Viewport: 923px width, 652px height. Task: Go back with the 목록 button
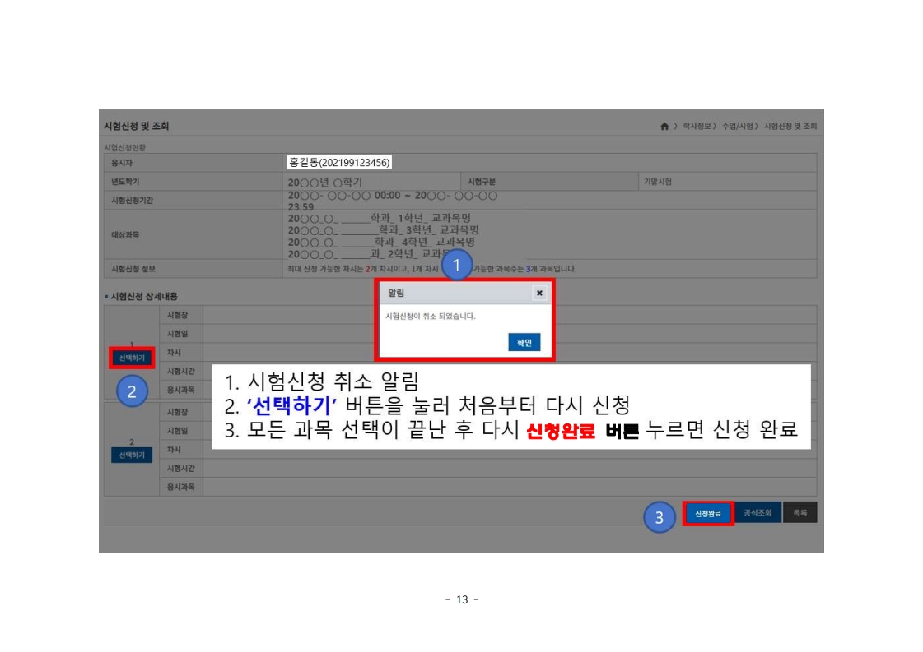(799, 513)
